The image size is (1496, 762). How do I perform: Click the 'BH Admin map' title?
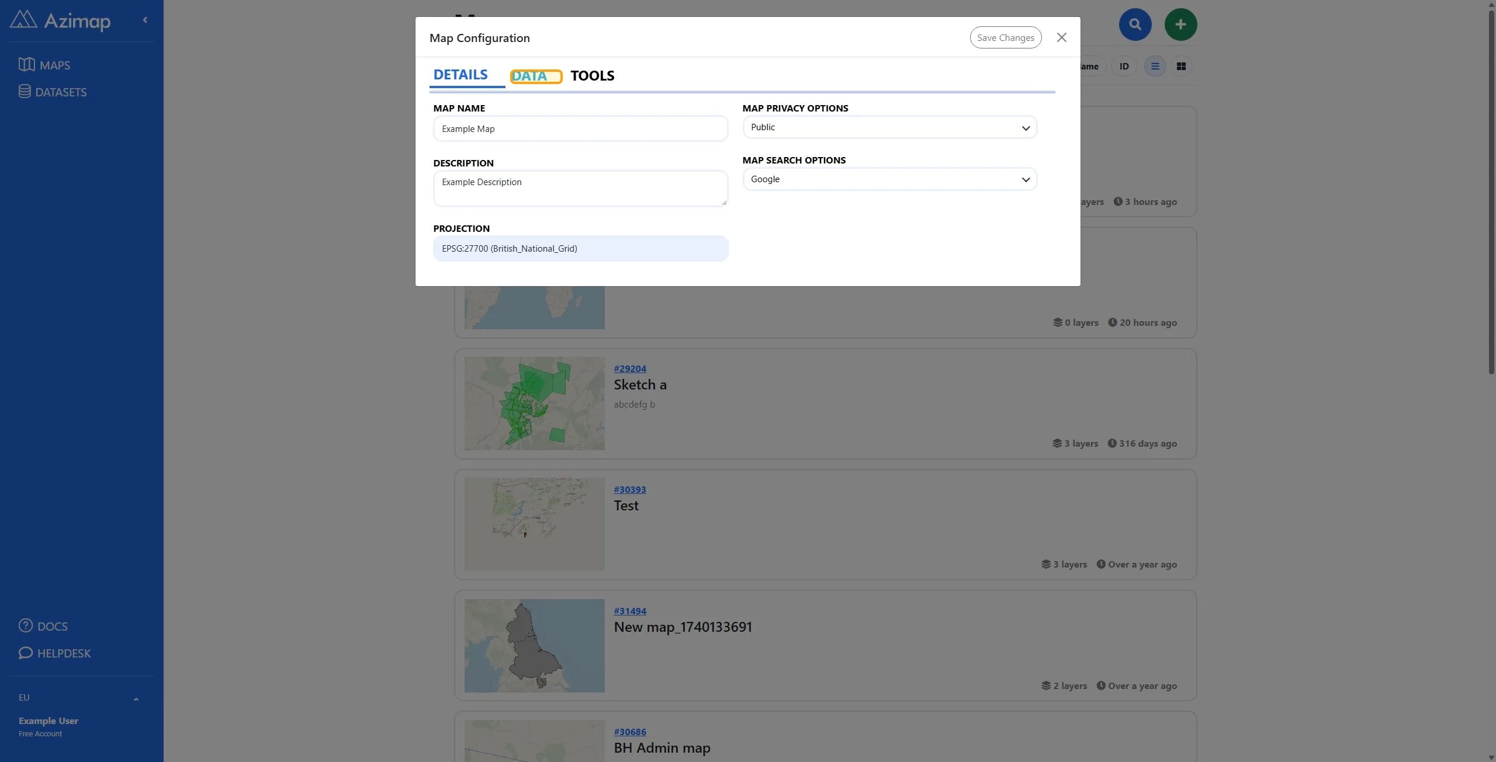[662, 748]
